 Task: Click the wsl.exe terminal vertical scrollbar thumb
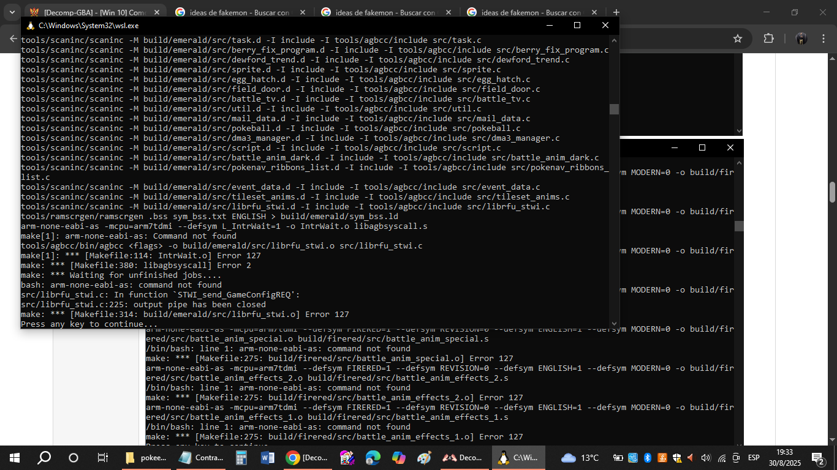[x=614, y=109]
